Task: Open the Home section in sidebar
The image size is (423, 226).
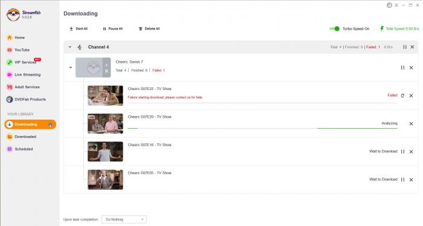Action: pos(16,37)
